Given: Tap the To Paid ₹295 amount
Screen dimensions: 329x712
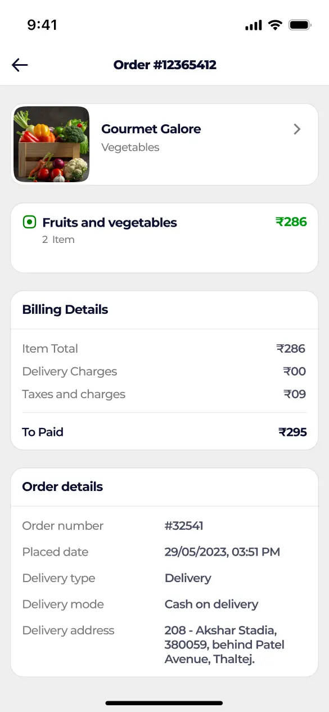Looking at the screenshot, I should [292, 432].
